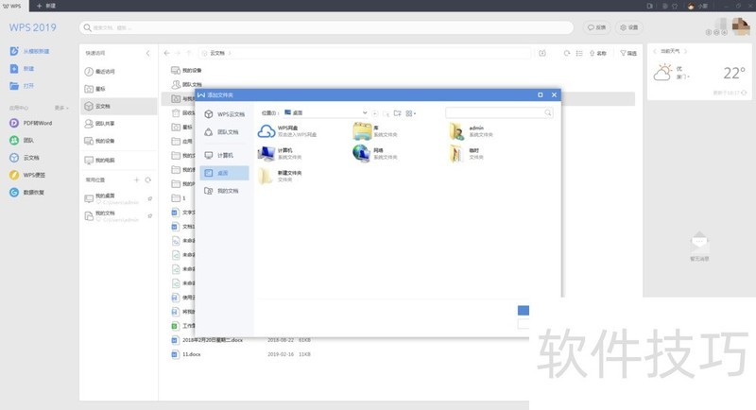Open 我的文档 common location
The image size is (756, 410).
112,215
